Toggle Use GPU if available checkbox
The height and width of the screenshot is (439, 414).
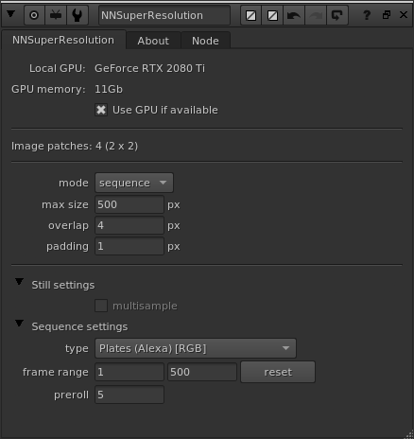pos(101,110)
